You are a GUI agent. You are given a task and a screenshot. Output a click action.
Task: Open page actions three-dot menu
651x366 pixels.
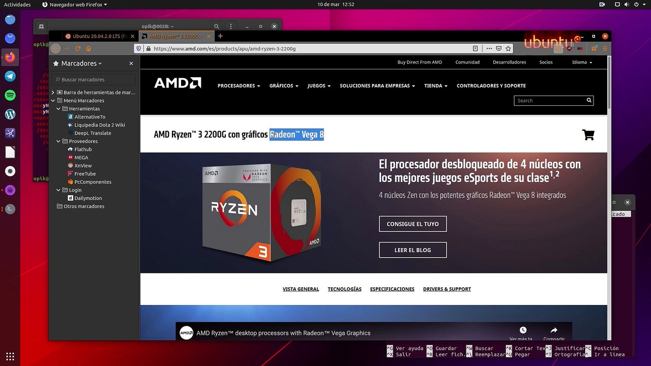(489, 49)
